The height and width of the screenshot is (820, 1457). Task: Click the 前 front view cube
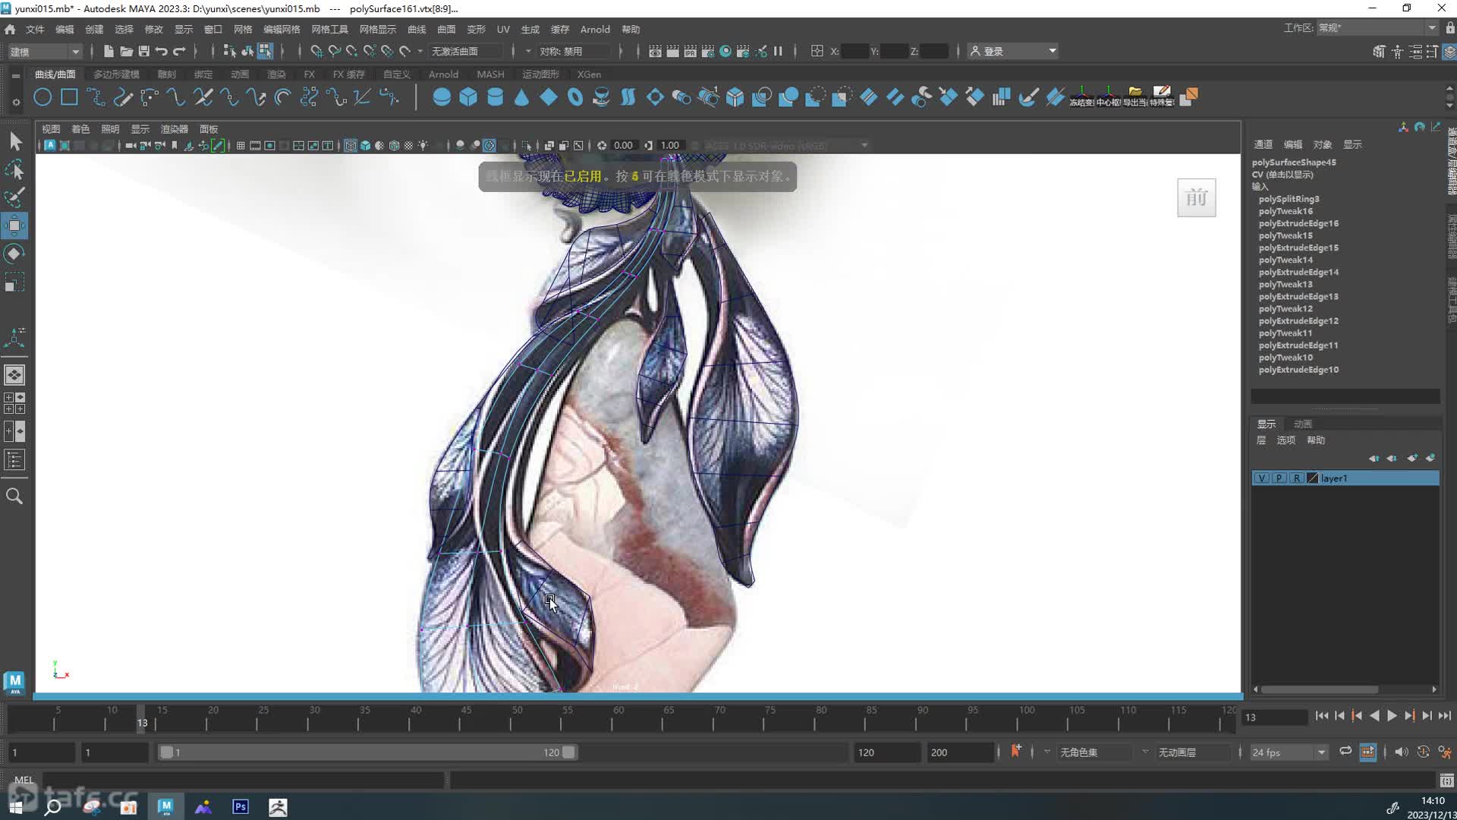[x=1197, y=198]
